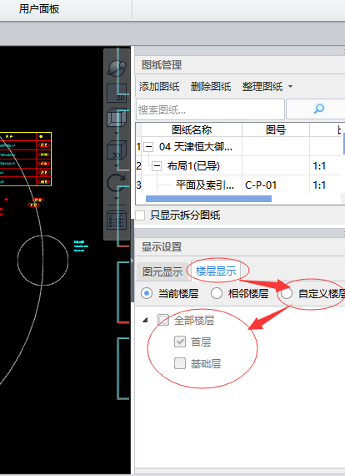Image resolution: width=345 pixels, height=476 pixels.
Task: Click 图号 column header
Action: 276,130
